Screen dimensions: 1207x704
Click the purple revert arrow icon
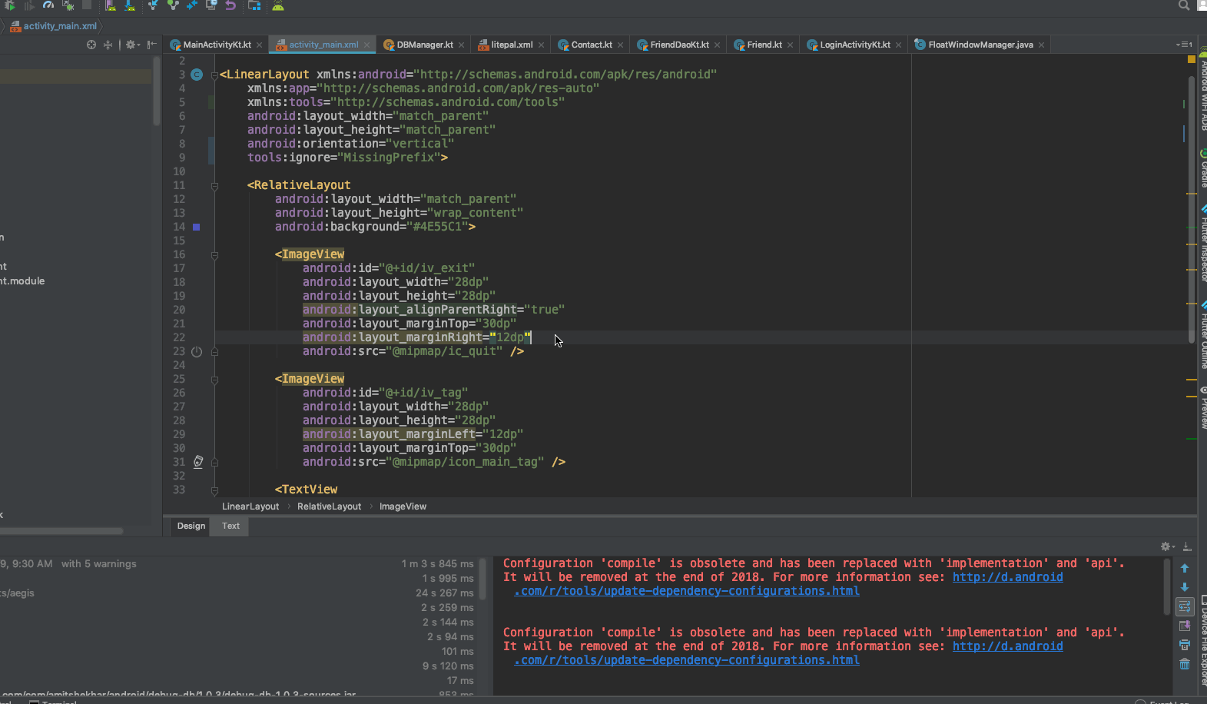[x=230, y=5]
